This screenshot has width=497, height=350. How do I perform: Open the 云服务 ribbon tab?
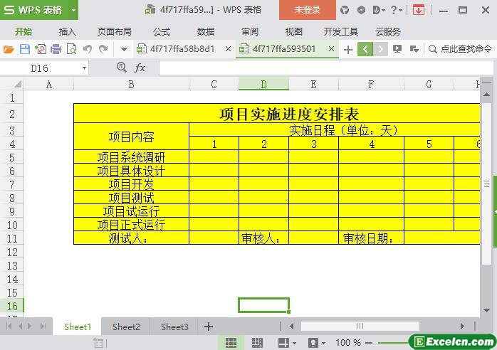coord(388,32)
